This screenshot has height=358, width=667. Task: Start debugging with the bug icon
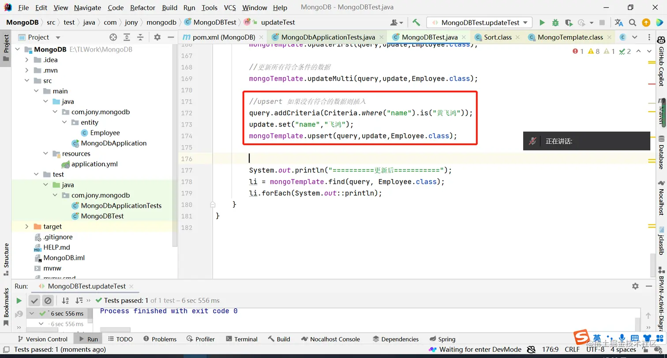point(555,22)
